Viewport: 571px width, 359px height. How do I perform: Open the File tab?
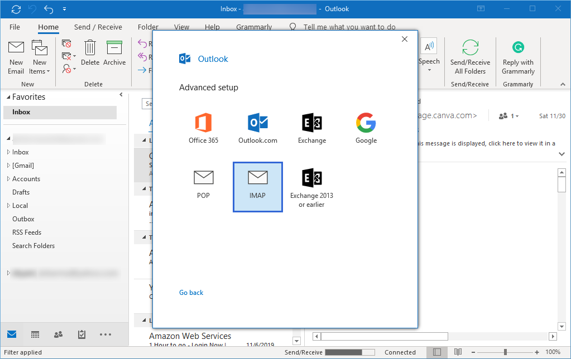[x=15, y=27]
